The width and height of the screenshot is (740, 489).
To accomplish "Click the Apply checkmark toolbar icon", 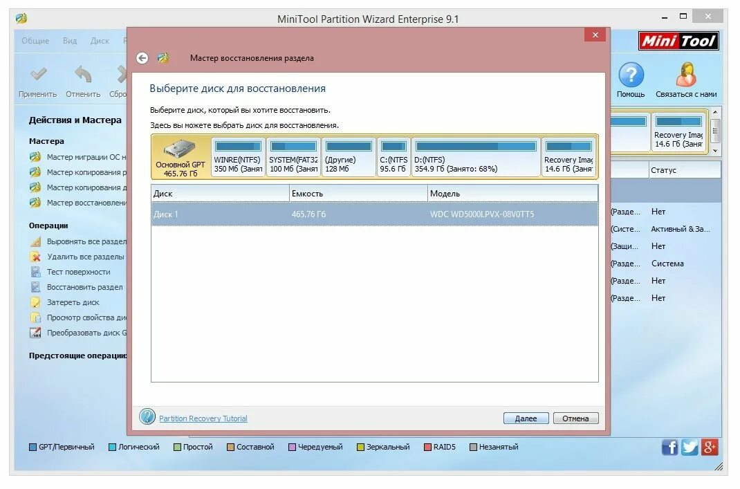I will point(38,74).
